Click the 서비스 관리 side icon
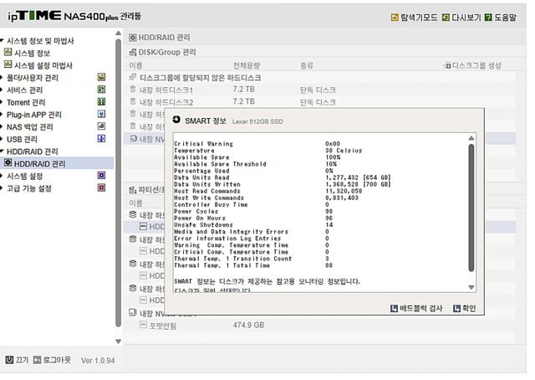535x380 pixels. click(101, 90)
